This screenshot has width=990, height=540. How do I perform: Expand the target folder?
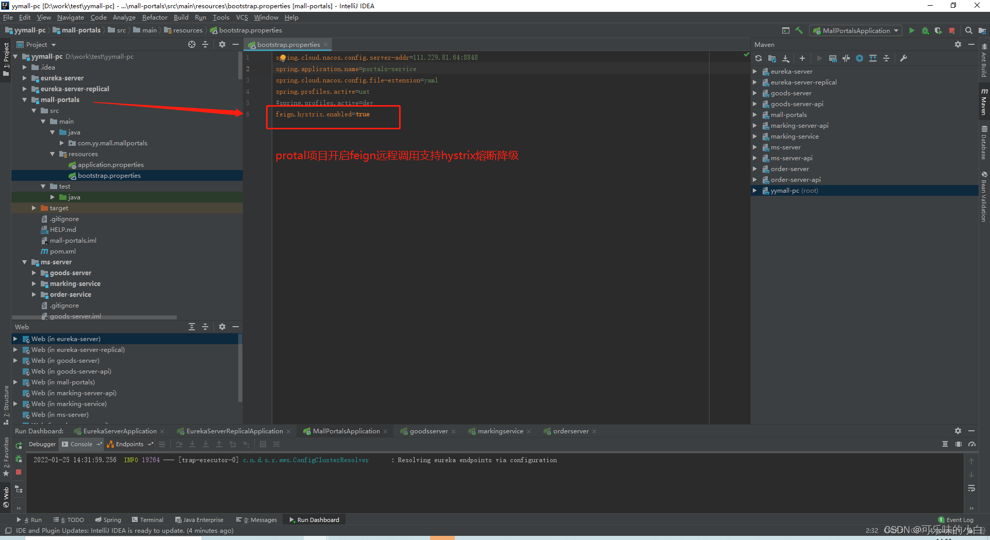(34, 208)
